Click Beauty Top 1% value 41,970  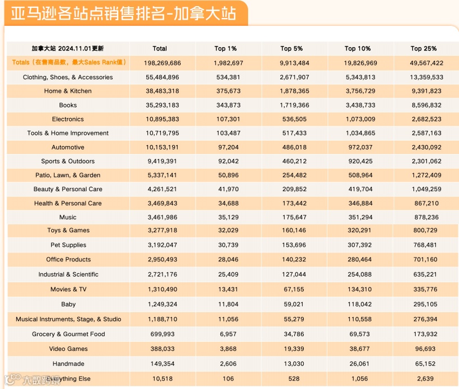228,189
